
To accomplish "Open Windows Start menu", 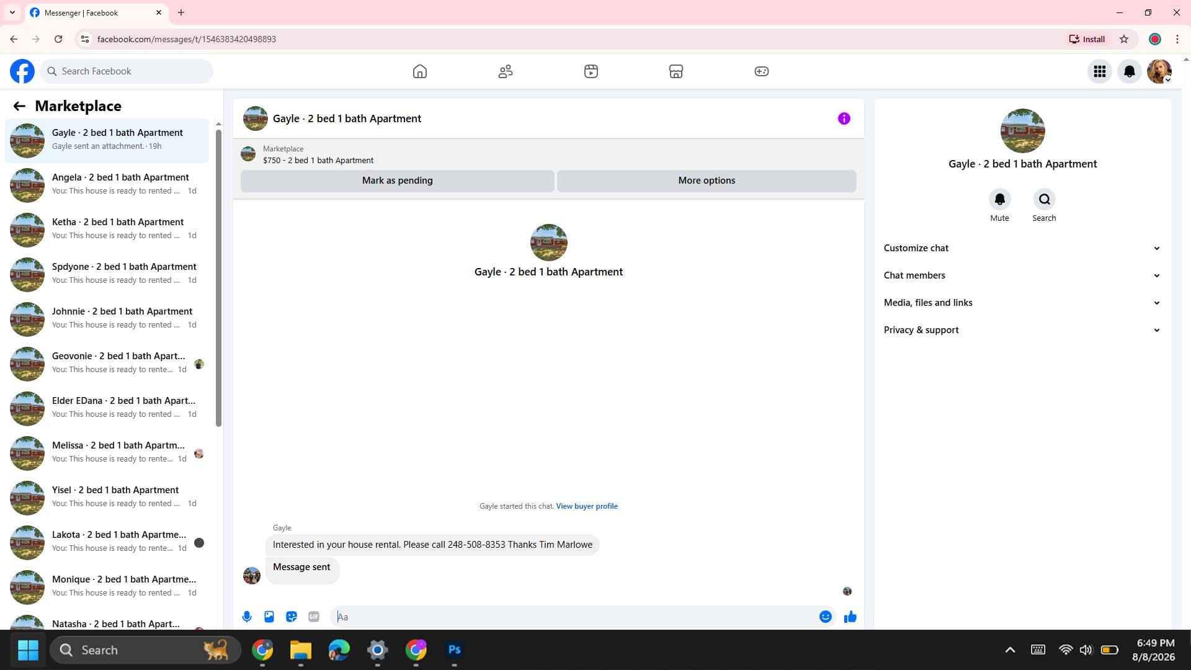I will [x=28, y=650].
